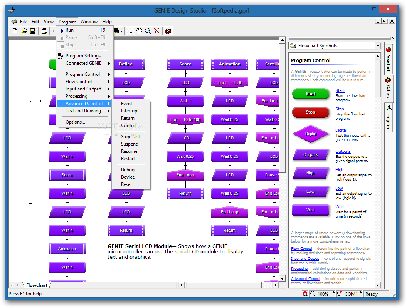
Task: Choose Program Settings... menu entry
Action: pyautogui.click(x=85, y=56)
